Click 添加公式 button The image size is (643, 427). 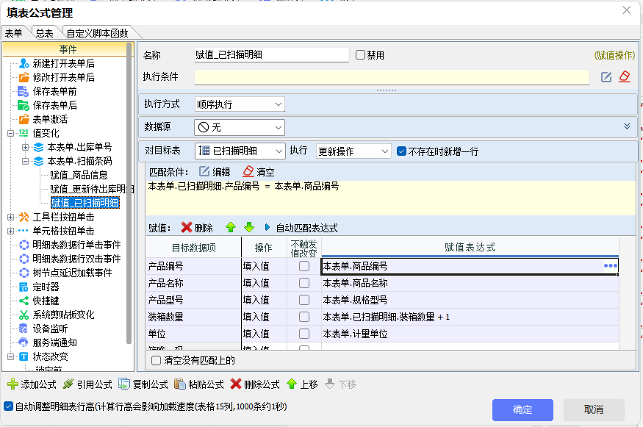coord(32,384)
